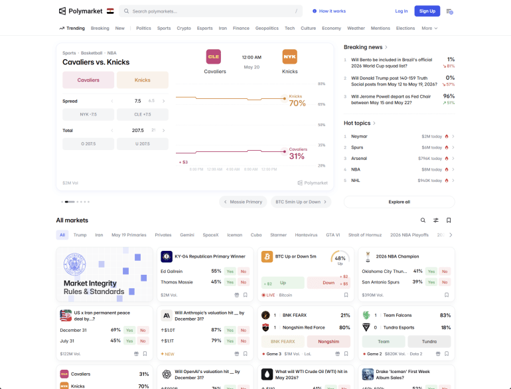Expand Hot topics section arrow
This screenshot has height=389, width=511.
pyautogui.click(x=374, y=123)
